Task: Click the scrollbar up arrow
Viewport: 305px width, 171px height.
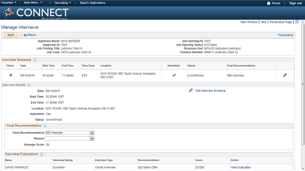Action: tap(303, 22)
